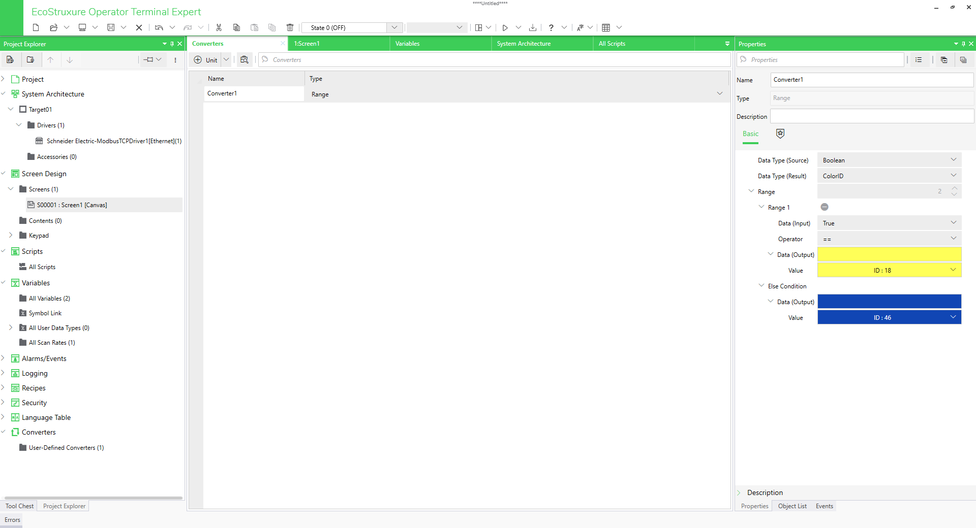
Task: Open the Unit button dropdown arrow
Action: pos(226,59)
